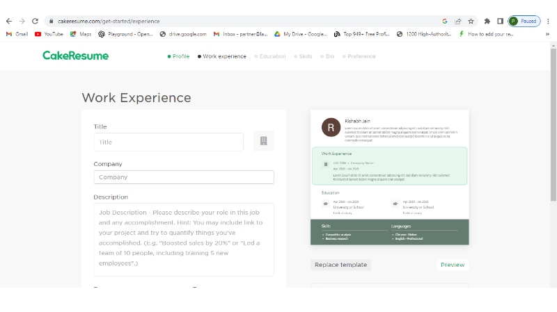Open the Gmail bookmark
Viewport: 557px width, 312px height.
pos(17,33)
